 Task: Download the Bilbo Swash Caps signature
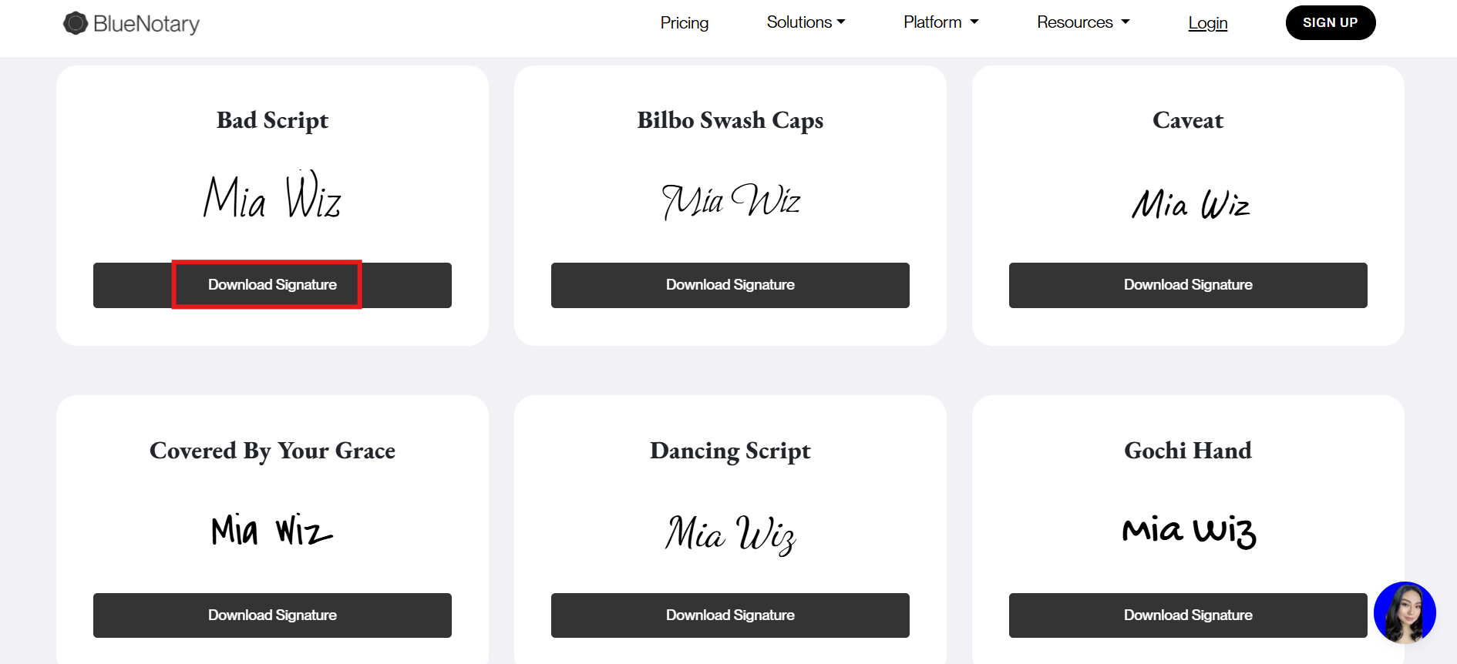pos(730,285)
